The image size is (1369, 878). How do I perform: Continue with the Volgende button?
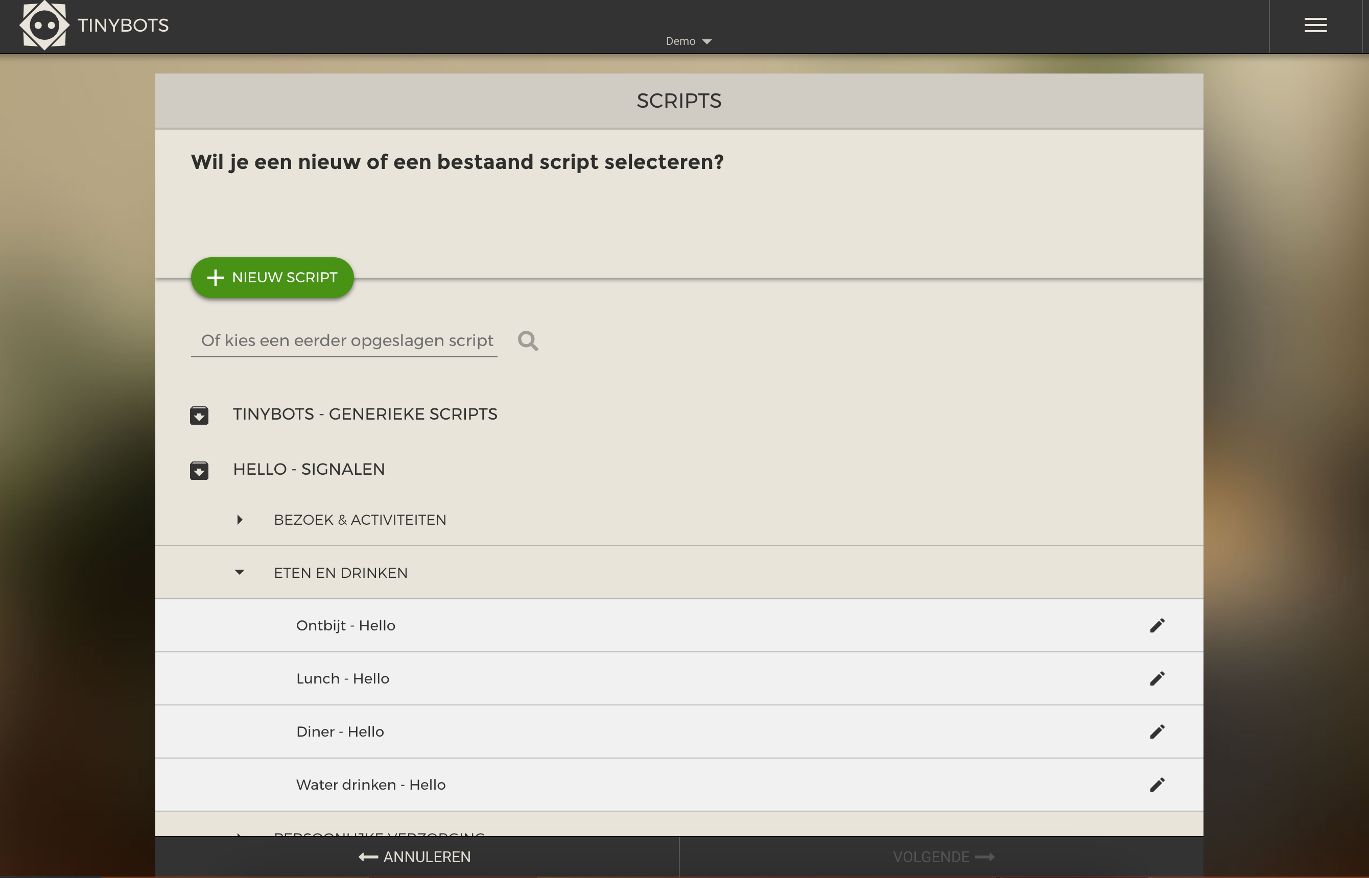click(942, 857)
